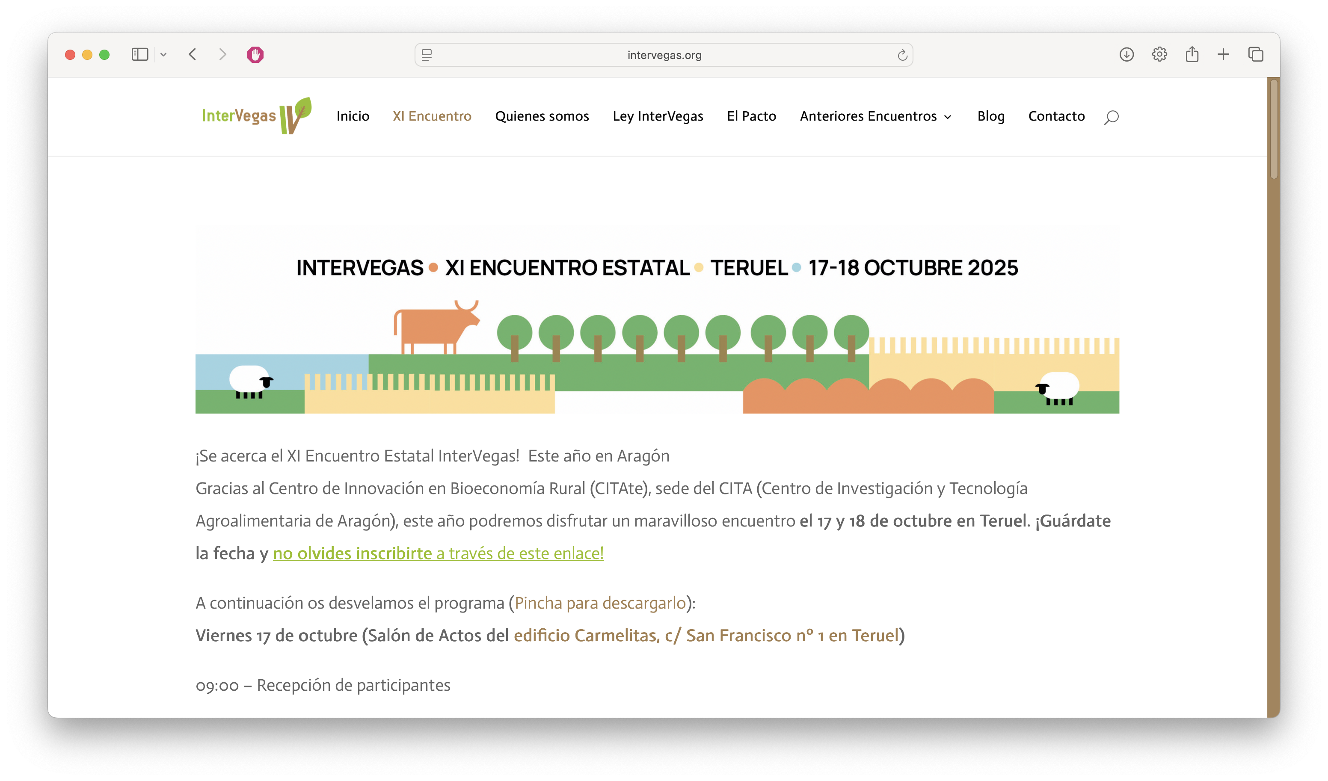
Task: Go to Quienes somos page
Action: click(542, 116)
